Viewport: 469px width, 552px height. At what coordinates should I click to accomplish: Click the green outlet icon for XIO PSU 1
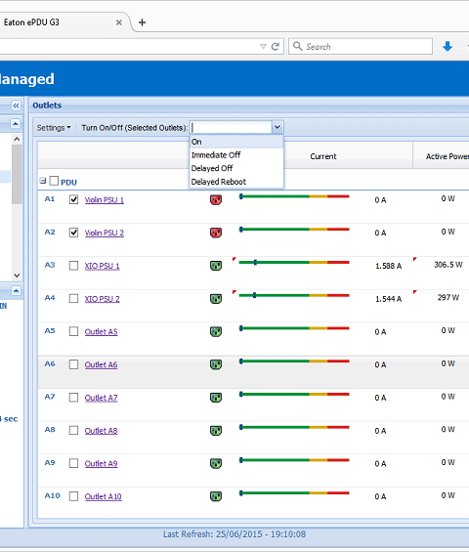[216, 266]
